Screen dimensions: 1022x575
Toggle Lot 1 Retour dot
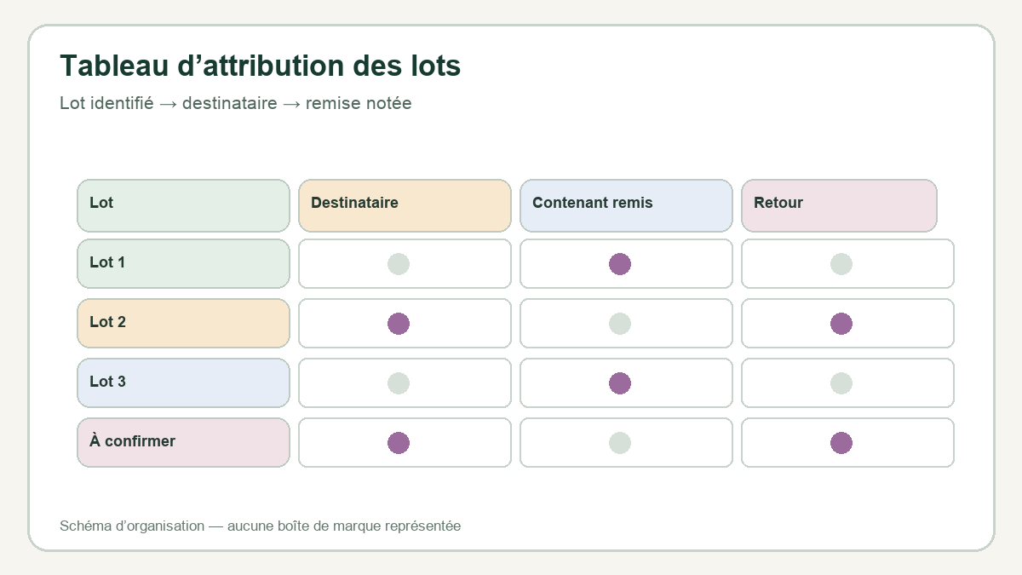841,264
